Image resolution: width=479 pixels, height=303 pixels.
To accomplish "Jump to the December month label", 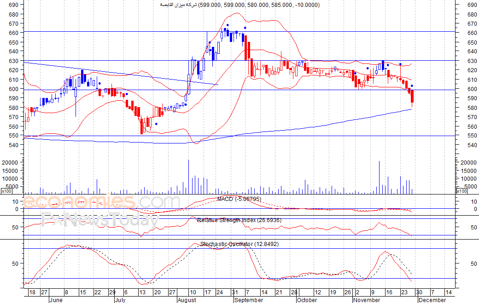I will [x=432, y=300].
